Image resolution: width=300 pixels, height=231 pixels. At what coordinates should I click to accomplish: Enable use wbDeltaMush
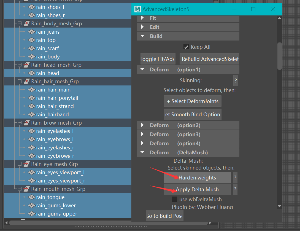coord(175,199)
